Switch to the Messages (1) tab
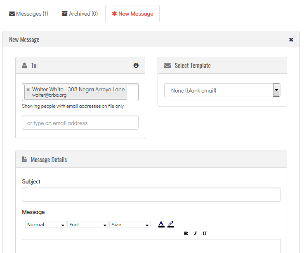 click(x=28, y=14)
